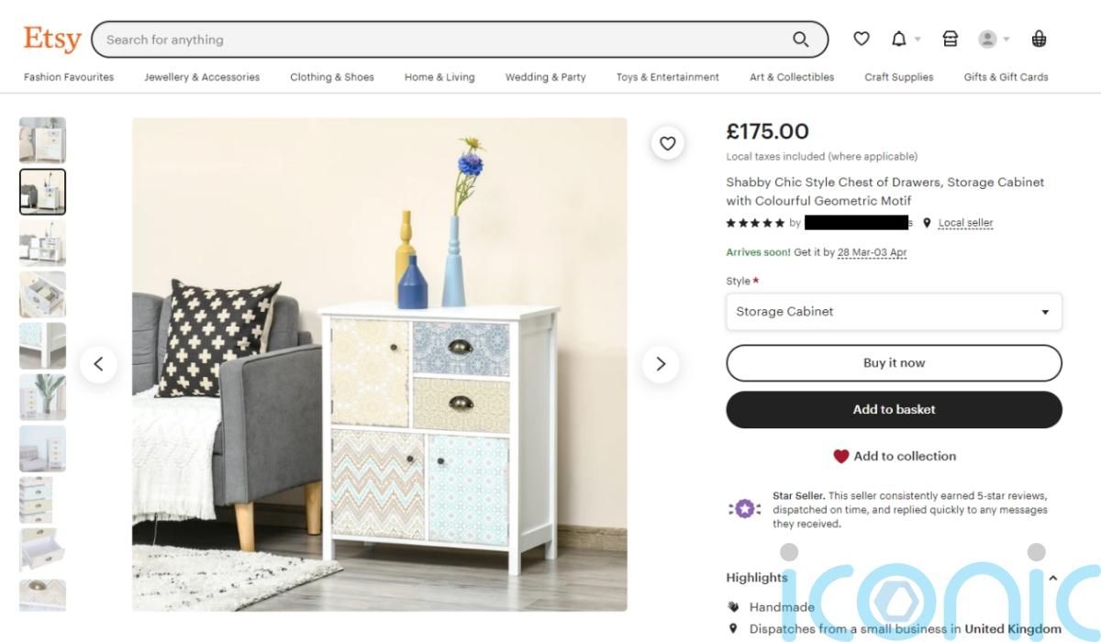Screen dimensions: 1101x642
Task: Select the first product thumbnail
Action: click(42, 140)
